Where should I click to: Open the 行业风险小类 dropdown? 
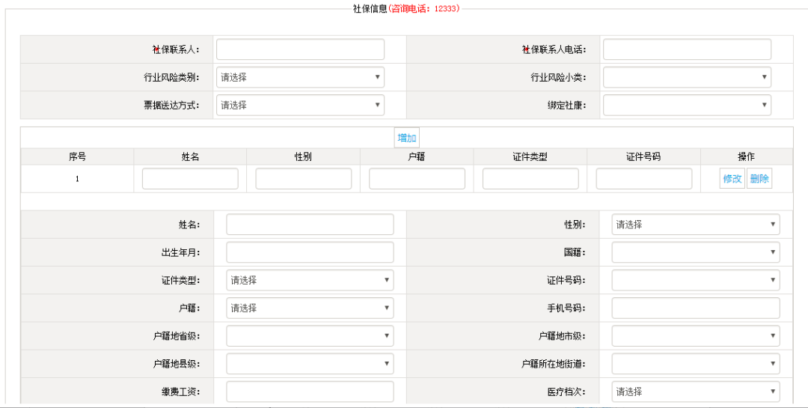[x=687, y=77]
